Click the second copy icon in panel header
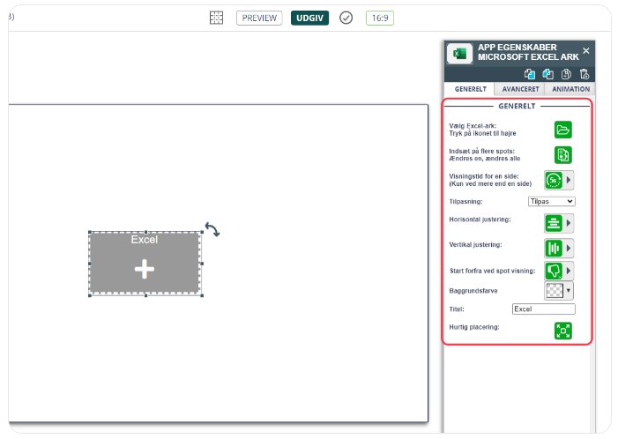 point(547,74)
